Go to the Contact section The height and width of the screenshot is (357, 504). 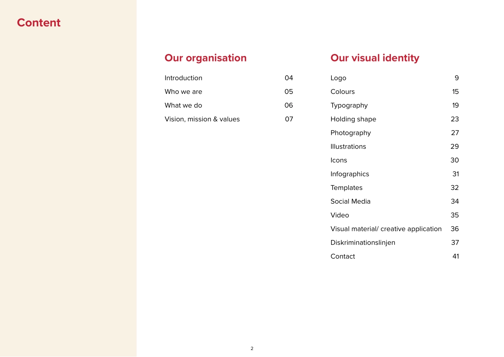tap(343, 256)
